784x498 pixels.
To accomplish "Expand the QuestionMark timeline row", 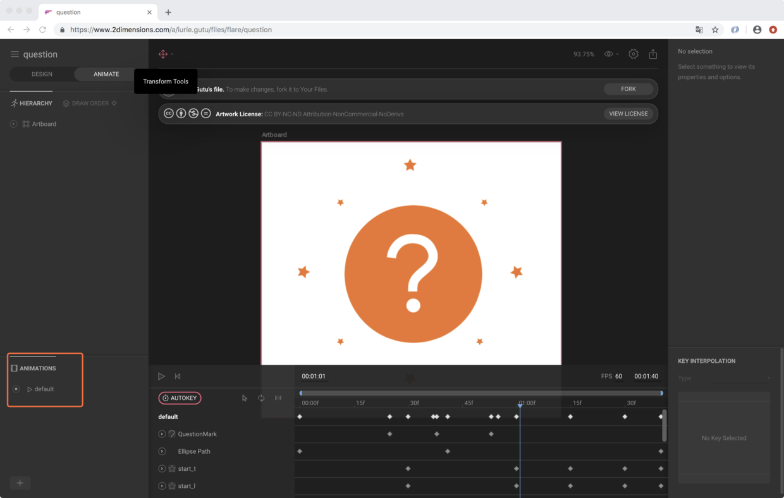I will [162, 434].
